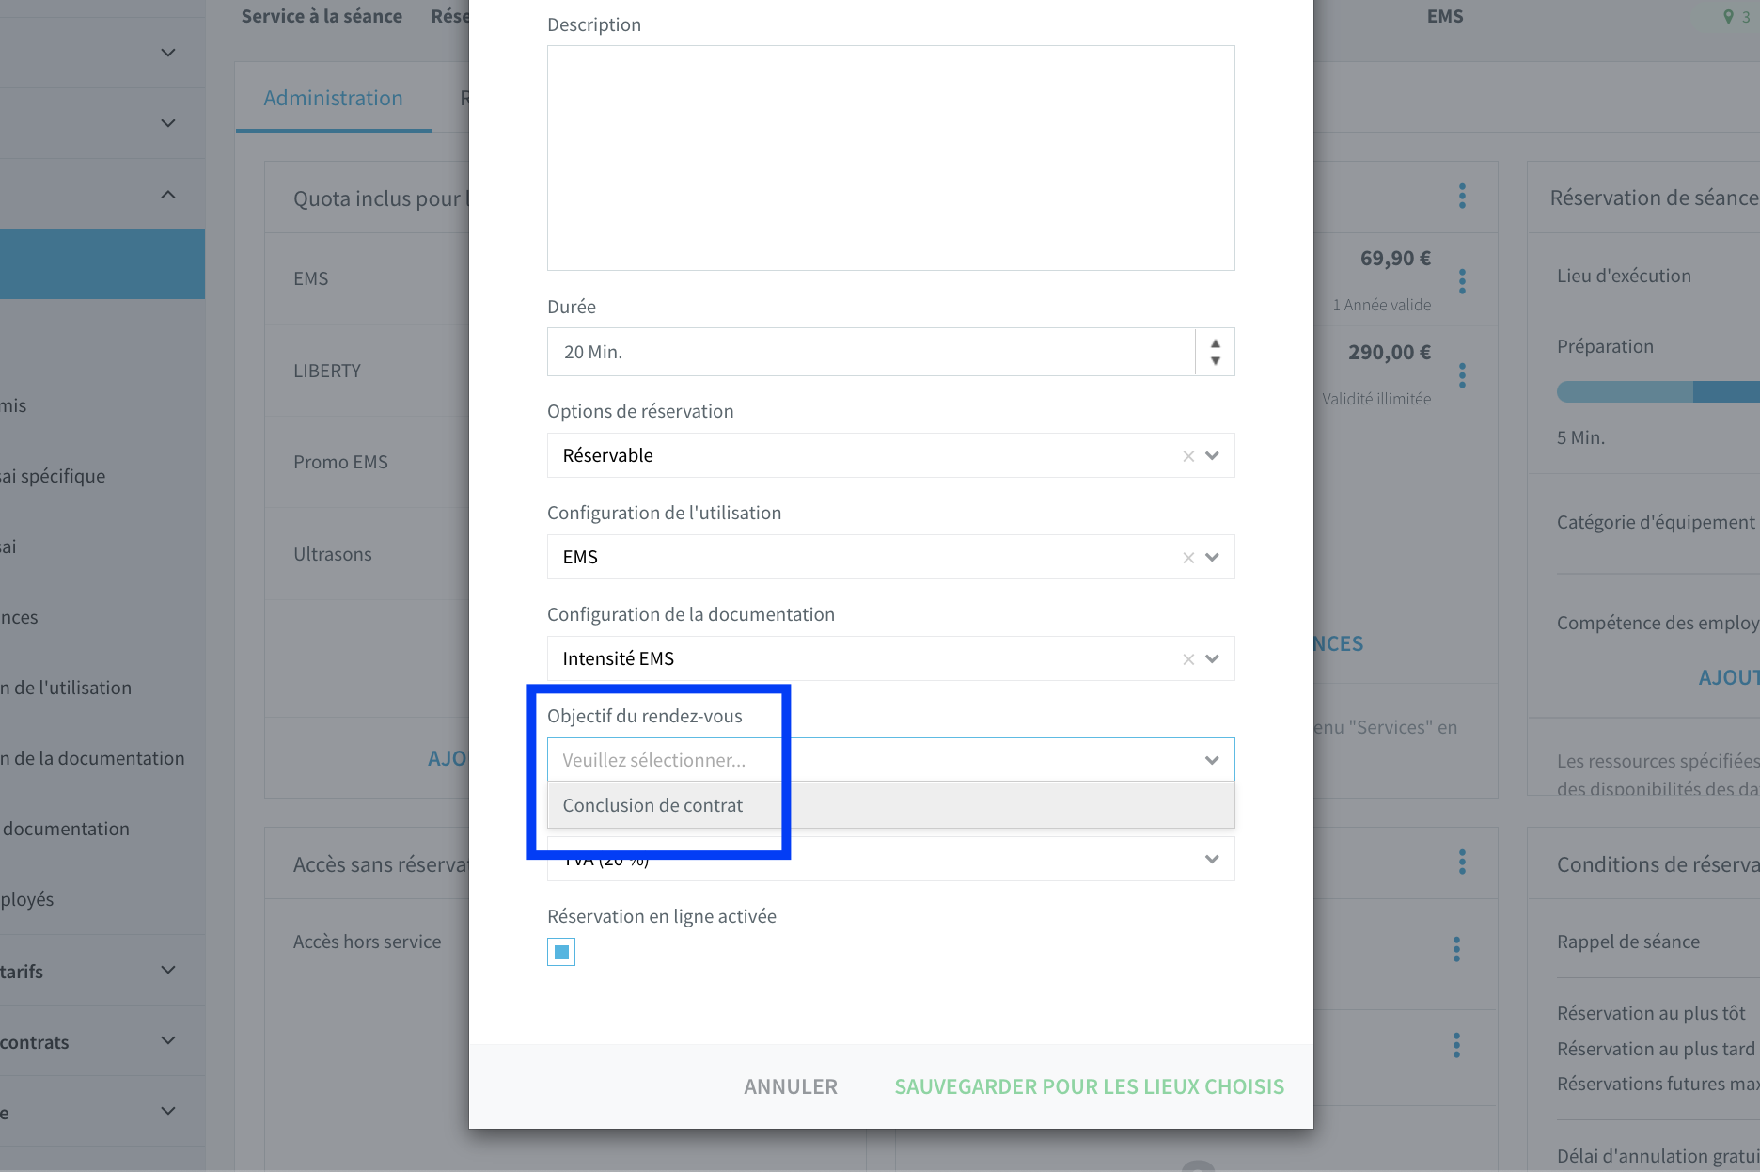The height and width of the screenshot is (1172, 1760).
Task: Click the Compétence des employés entry
Action: [1658, 623]
